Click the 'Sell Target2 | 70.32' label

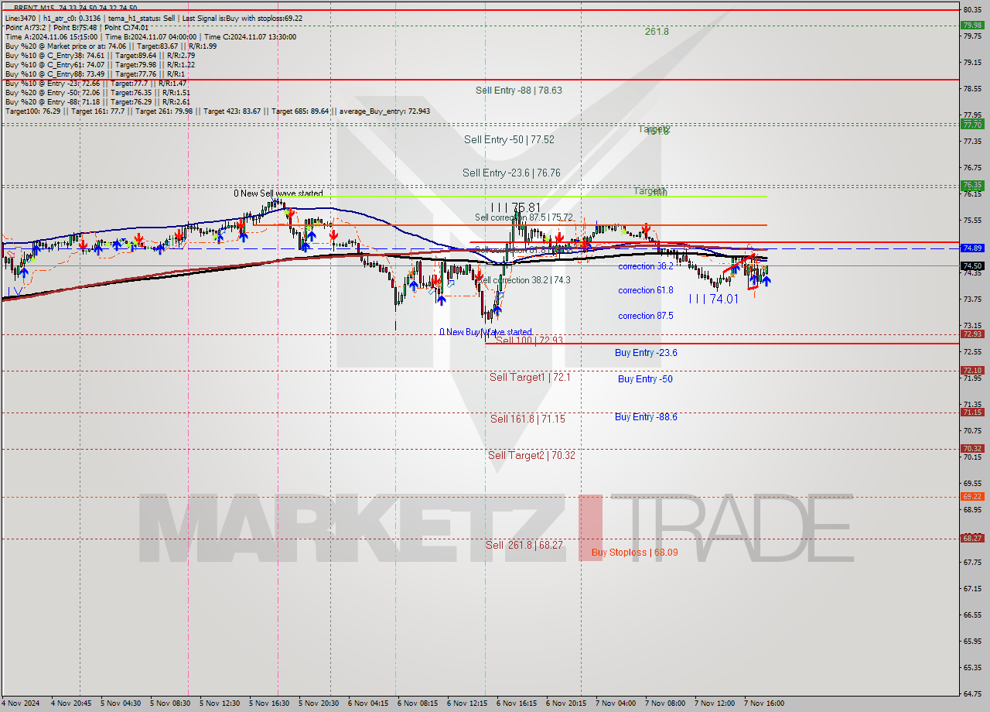pyautogui.click(x=531, y=456)
